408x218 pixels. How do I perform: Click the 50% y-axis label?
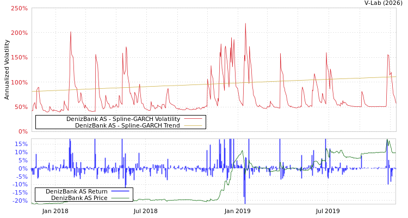tap(21, 107)
